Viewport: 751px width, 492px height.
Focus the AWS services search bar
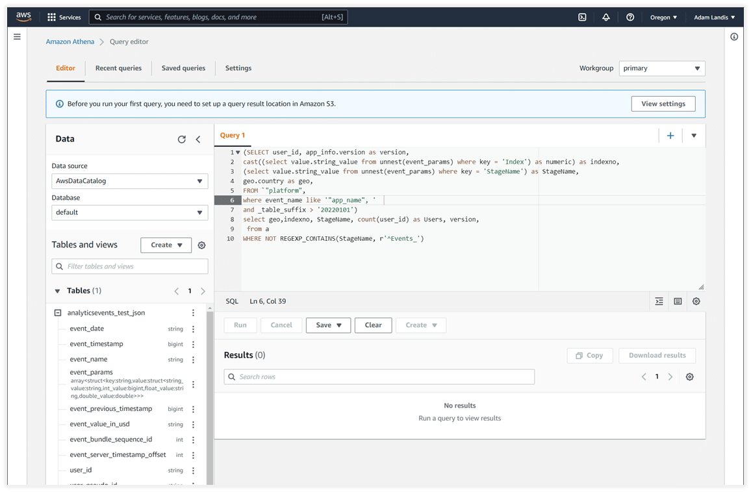218,18
